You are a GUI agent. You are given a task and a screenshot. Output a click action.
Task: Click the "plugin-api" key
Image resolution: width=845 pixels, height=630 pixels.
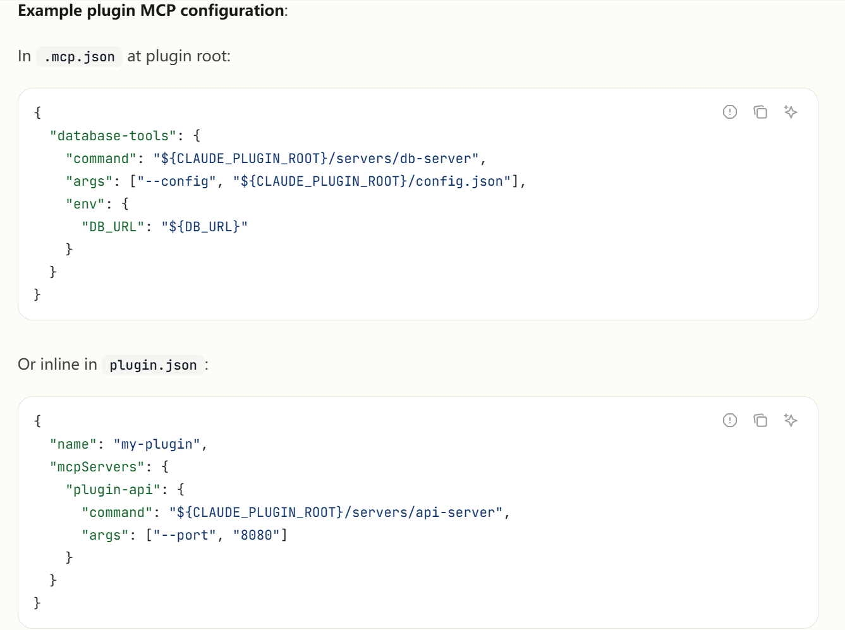(x=113, y=490)
